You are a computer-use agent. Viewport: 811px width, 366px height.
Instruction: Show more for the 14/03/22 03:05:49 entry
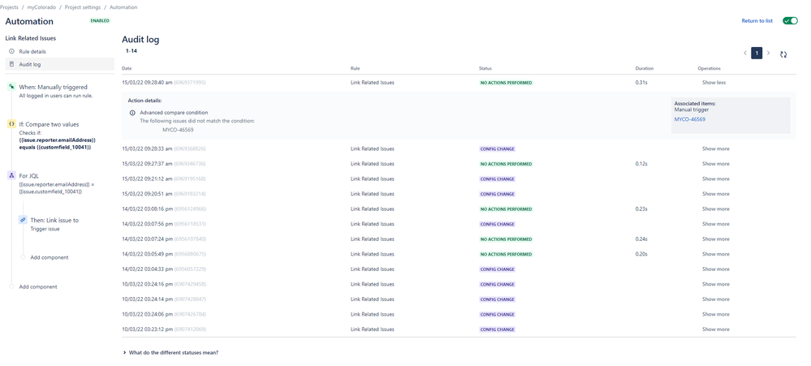[x=716, y=254]
